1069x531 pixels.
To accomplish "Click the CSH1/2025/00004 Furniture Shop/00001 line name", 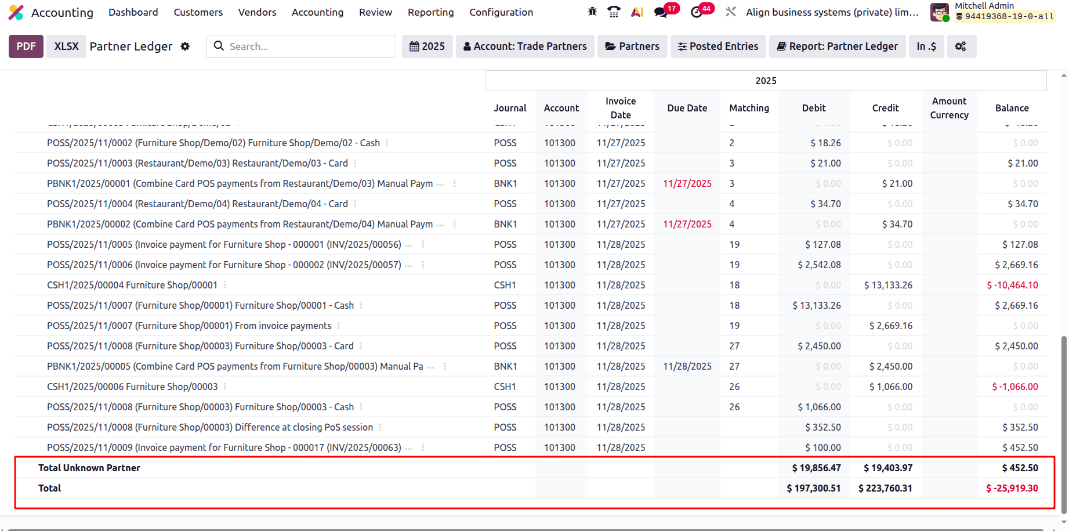I will [132, 285].
